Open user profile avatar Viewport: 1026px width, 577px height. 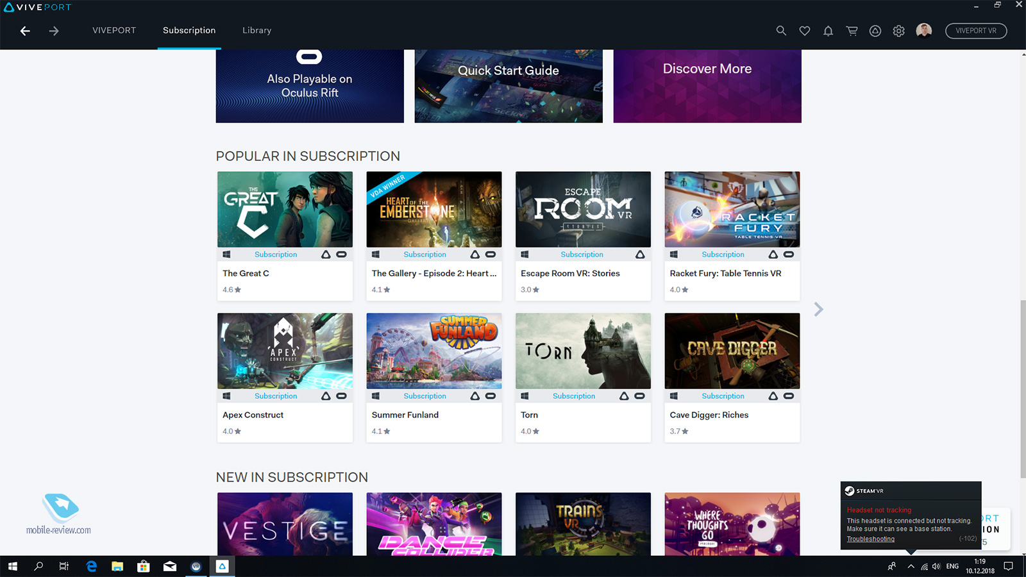pyautogui.click(x=924, y=31)
